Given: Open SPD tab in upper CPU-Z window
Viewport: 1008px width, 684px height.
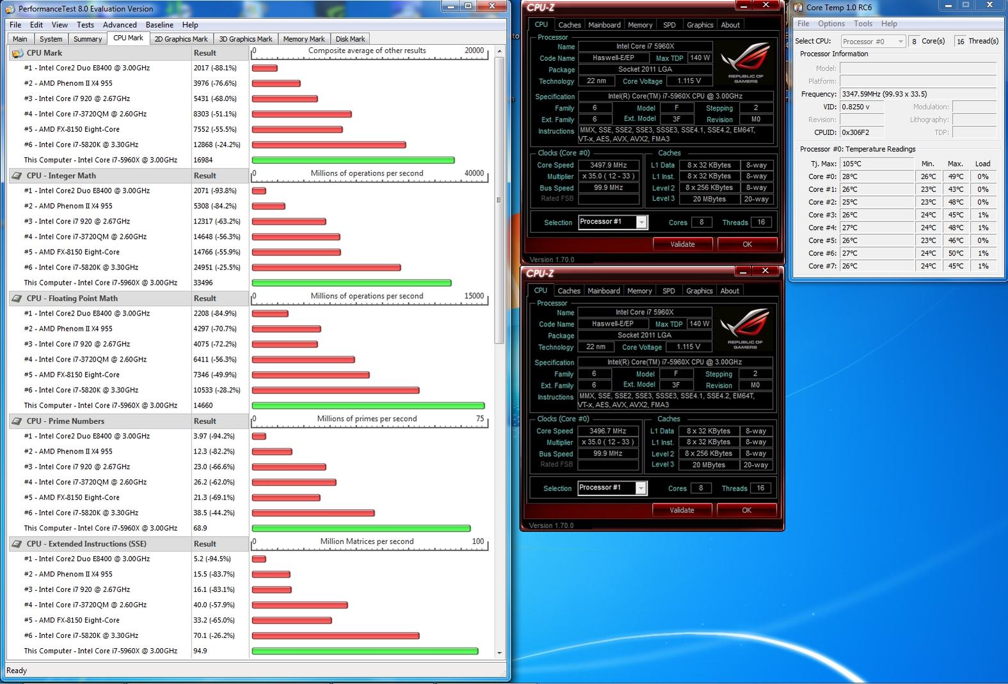Looking at the screenshot, I should (x=669, y=25).
